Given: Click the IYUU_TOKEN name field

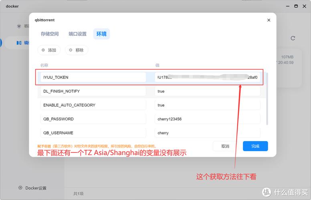Looking at the screenshot, I should pyautogui.click(x=93, y=77).
